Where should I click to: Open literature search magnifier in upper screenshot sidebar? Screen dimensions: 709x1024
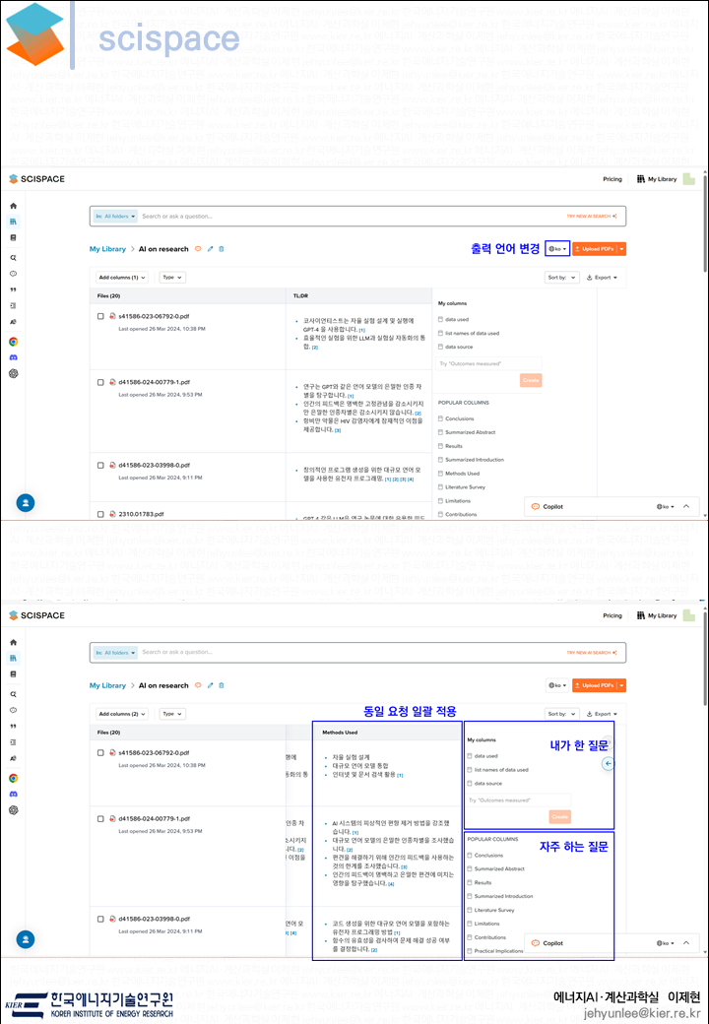[x=13, y=258]
